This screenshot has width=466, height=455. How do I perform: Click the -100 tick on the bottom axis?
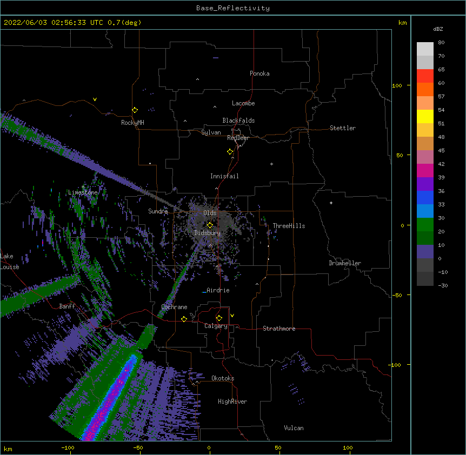point(68,447)
